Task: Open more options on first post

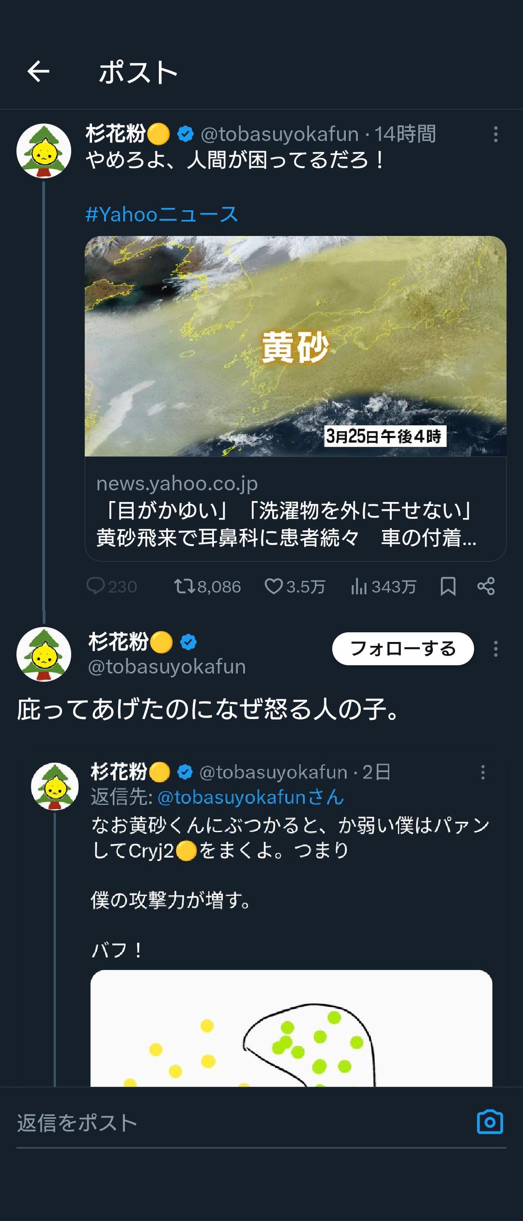Action: pos(495,134)
